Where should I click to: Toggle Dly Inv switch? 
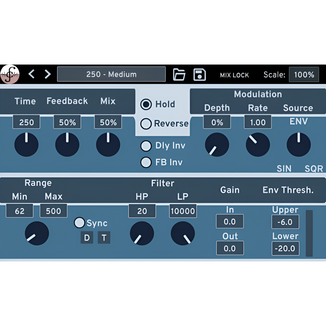[146, 146]
